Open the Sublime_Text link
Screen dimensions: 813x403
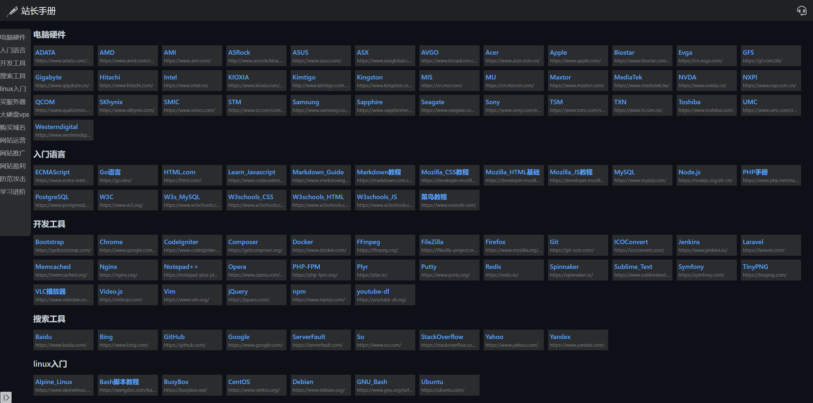633,267
